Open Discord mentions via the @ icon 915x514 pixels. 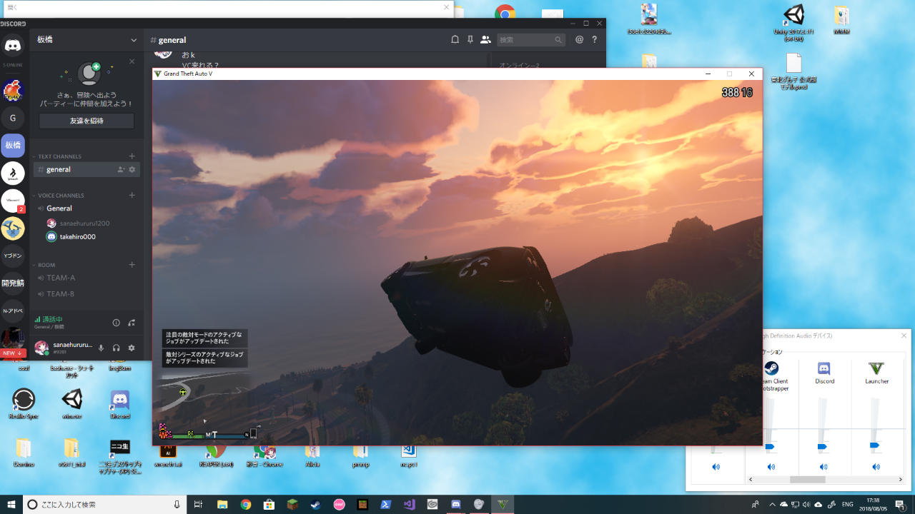point(579,40)
